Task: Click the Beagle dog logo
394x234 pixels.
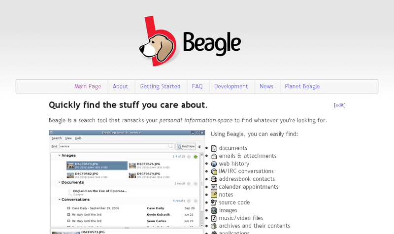Action: point(159,42)
